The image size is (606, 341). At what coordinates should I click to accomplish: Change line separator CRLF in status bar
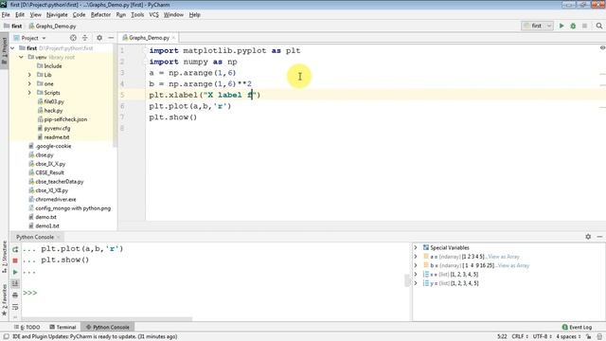click(x=520, y=337)
